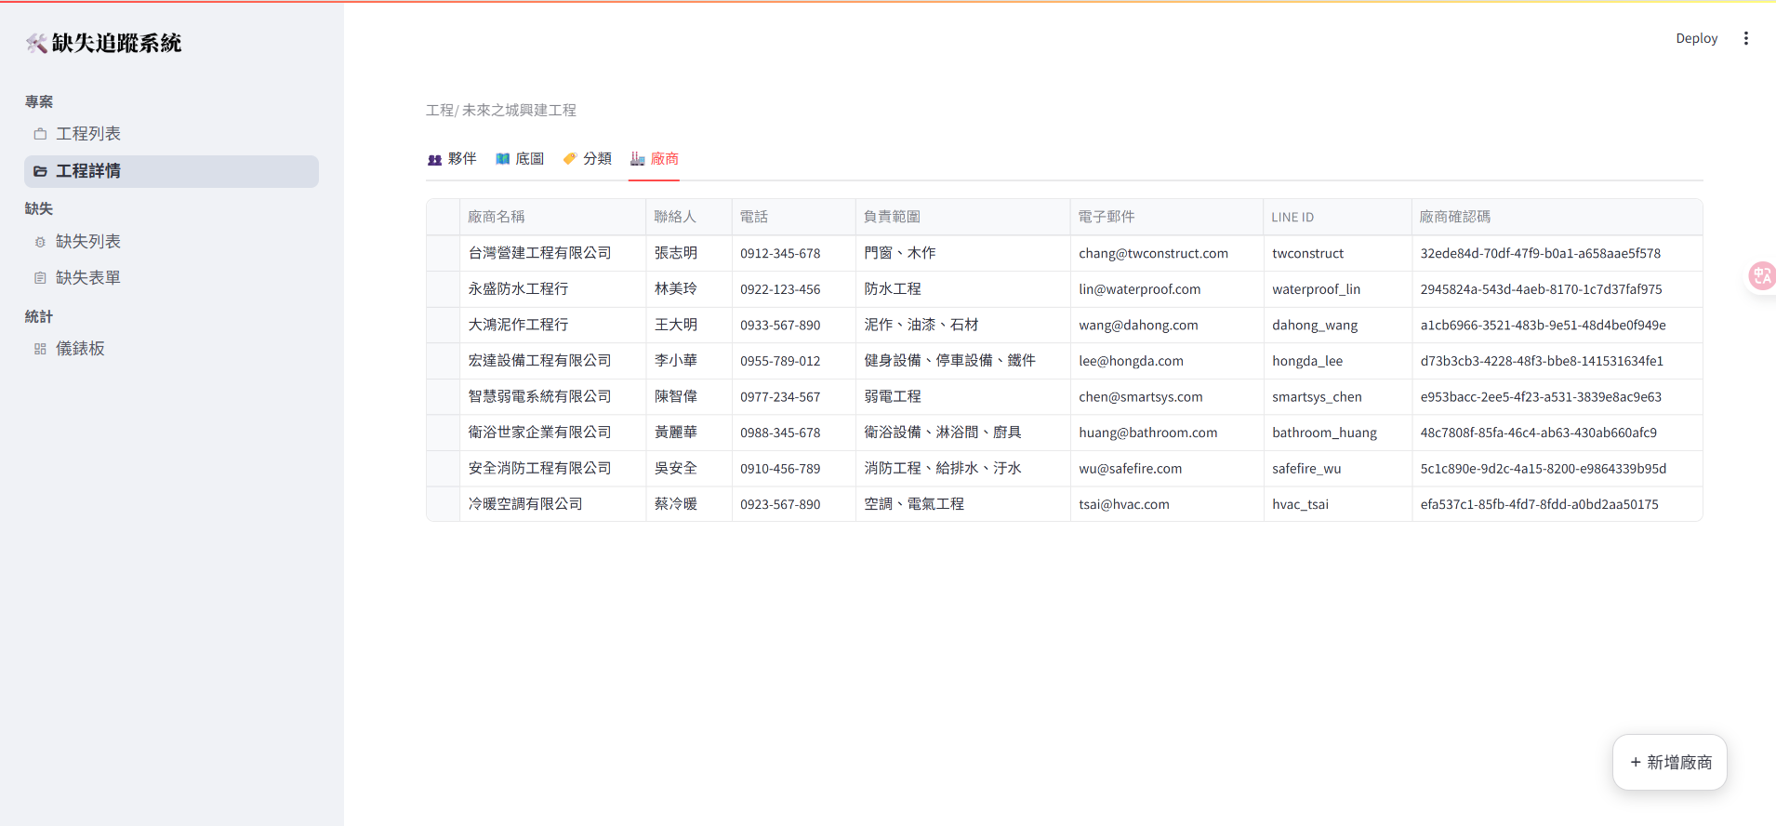The height and width of the screenshot is (826, 1776).
Task: Select row checkbox for 冷暖空調有限公司
Action: [443, 504]
